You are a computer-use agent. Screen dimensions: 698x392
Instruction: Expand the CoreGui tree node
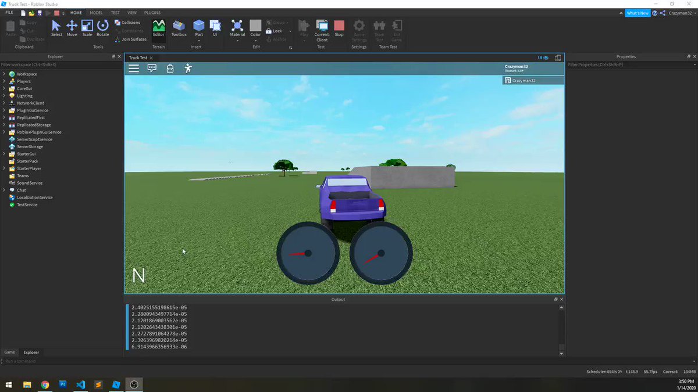coord(4,89)
